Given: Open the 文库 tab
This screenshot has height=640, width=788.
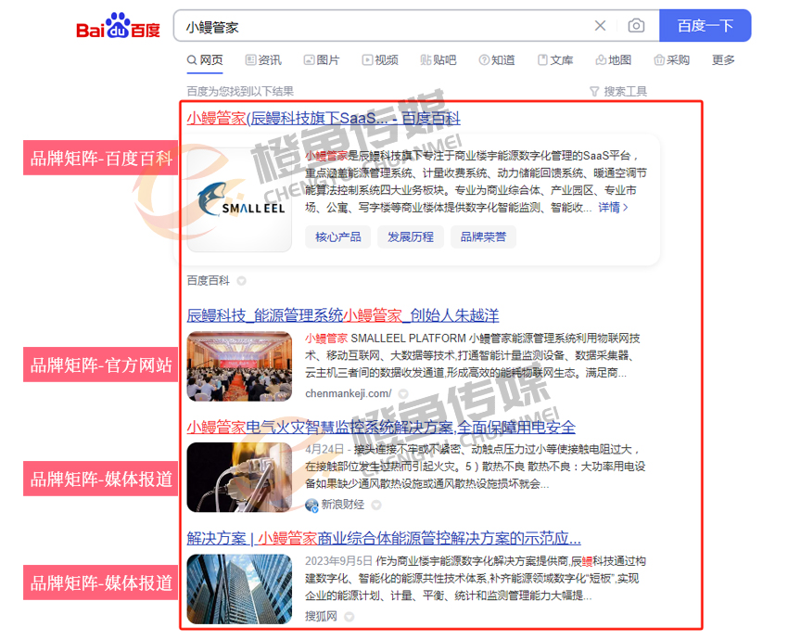Looking at the screenshot, I should click(555, 60).
